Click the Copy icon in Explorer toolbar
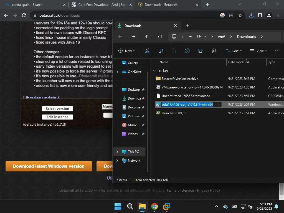Screen dimensions: 284x213 click(161, 51)
